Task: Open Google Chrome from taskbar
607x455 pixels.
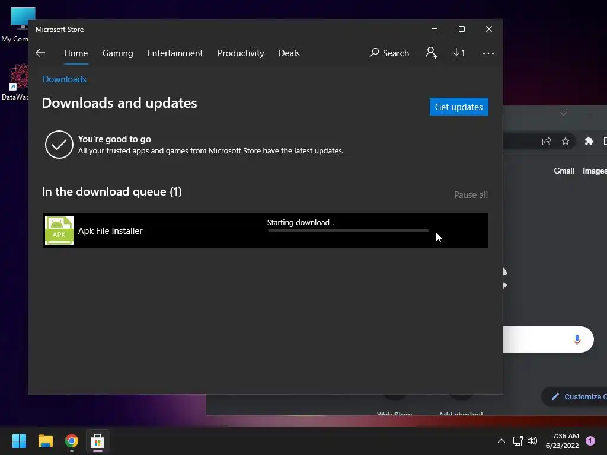Action: (72, 441)
